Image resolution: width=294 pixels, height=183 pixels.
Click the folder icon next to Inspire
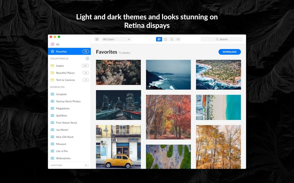52,66
